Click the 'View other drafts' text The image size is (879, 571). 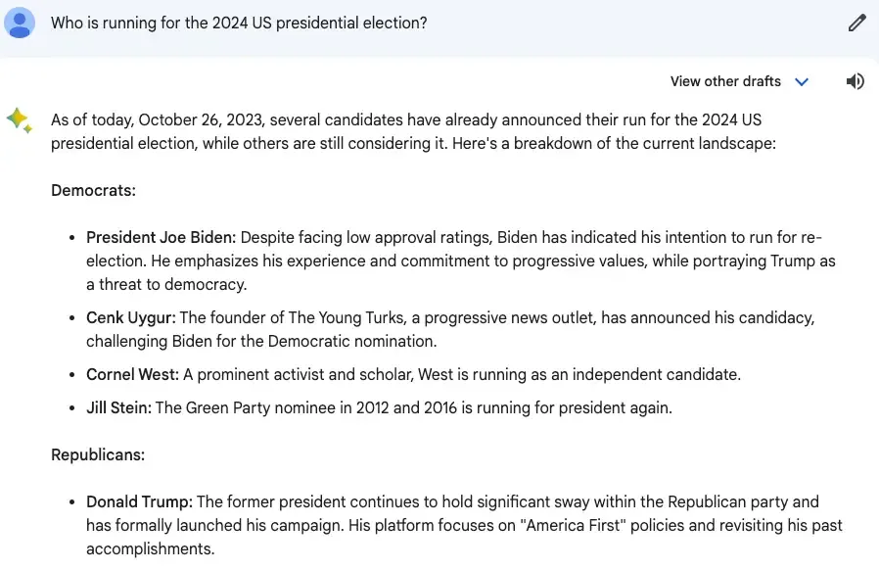[x=725, y=81]
